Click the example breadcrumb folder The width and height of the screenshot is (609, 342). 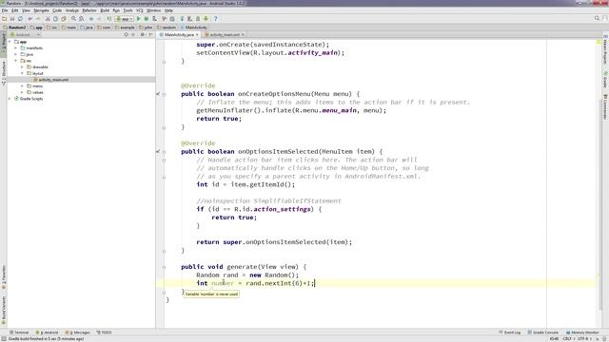(x=125, y=28)
